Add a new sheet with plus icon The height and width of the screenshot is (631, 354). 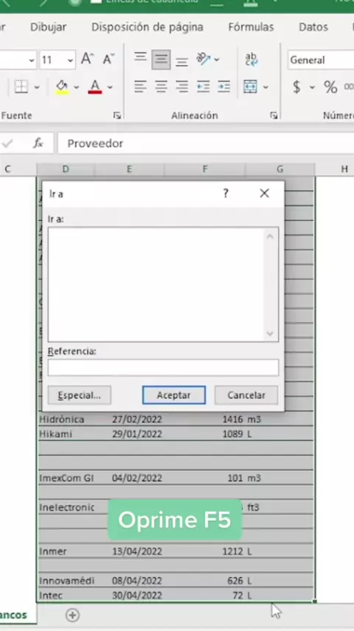72,615
